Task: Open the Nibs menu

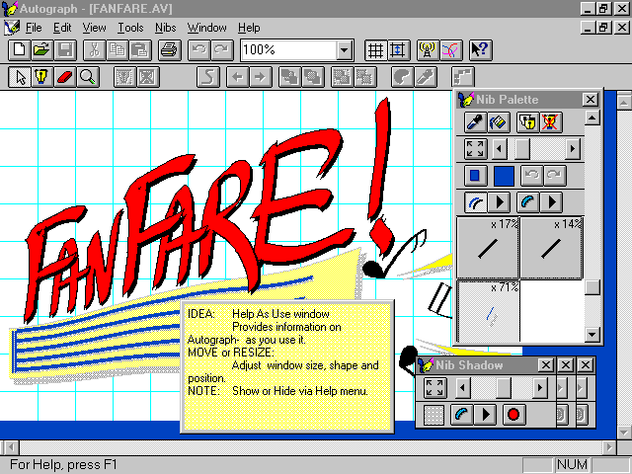Action: [165, 28]
